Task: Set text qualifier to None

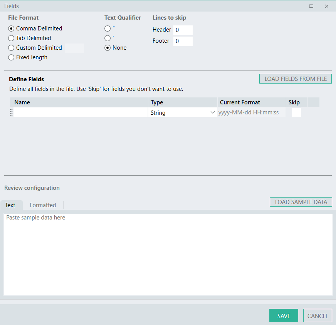Action: (108, 47)
